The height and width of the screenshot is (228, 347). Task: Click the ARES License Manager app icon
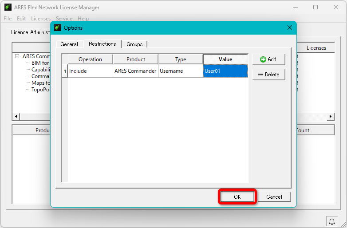(x=8, y=7)
